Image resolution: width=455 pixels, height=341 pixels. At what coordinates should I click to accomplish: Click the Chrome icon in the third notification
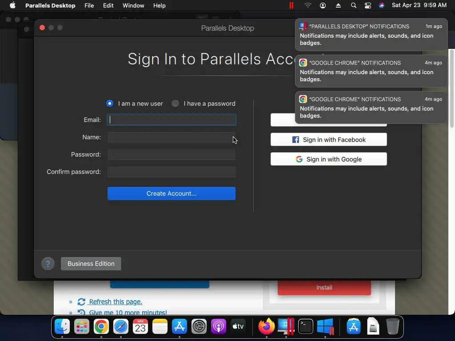point(303,99)
